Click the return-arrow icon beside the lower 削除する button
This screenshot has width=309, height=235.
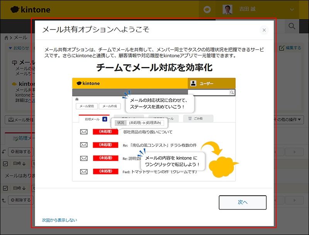[3, 200]
